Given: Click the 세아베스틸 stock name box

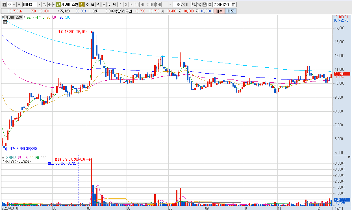Looking at the screenshot, I should tap(69, 5).
